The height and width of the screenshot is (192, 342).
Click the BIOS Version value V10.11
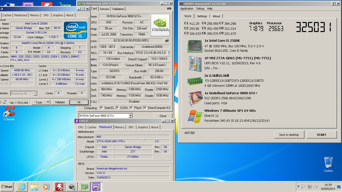[133, 173]
